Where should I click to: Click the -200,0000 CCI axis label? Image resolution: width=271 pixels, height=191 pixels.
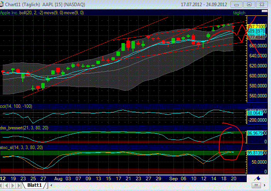pos(258,120)
